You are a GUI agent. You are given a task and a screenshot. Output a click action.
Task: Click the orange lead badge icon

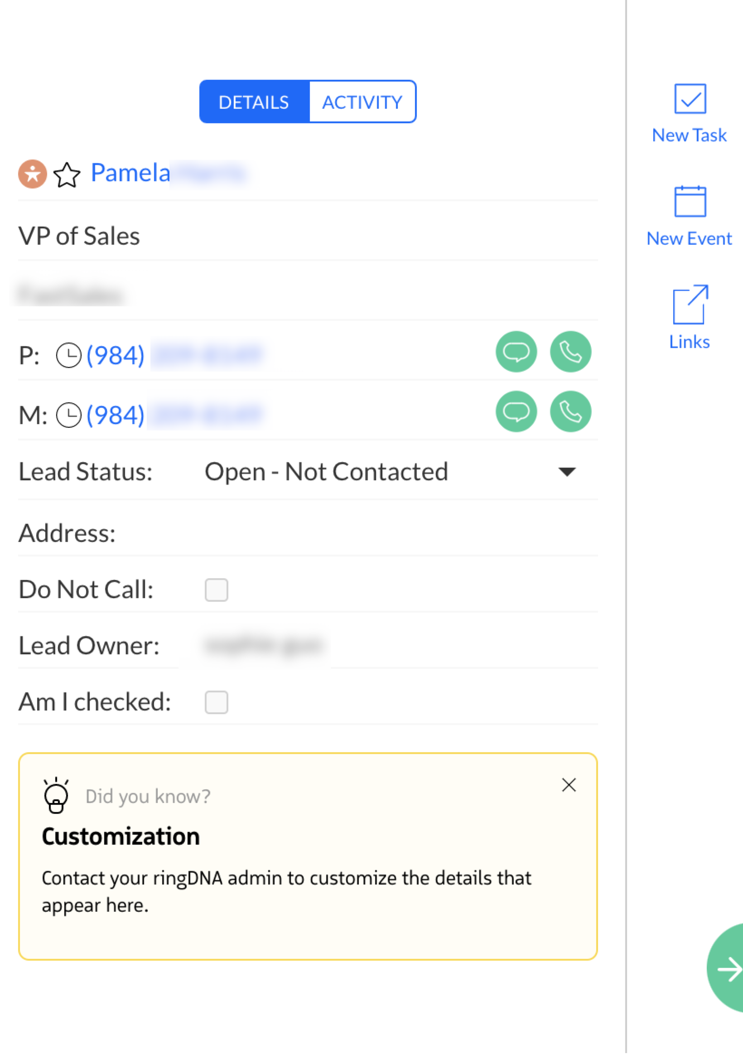click(33, 174)
